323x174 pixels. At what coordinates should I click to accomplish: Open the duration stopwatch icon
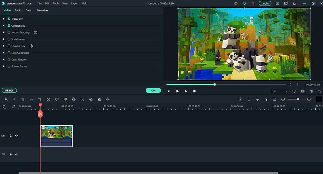[x=74, y=99]
